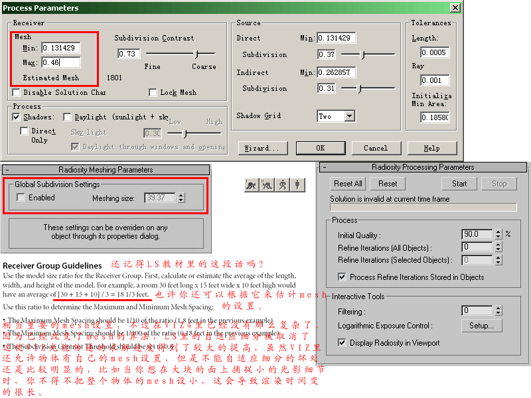531x398 pixels.
Task: Click the Mesh Min input field
Action: tap(61, 48)
